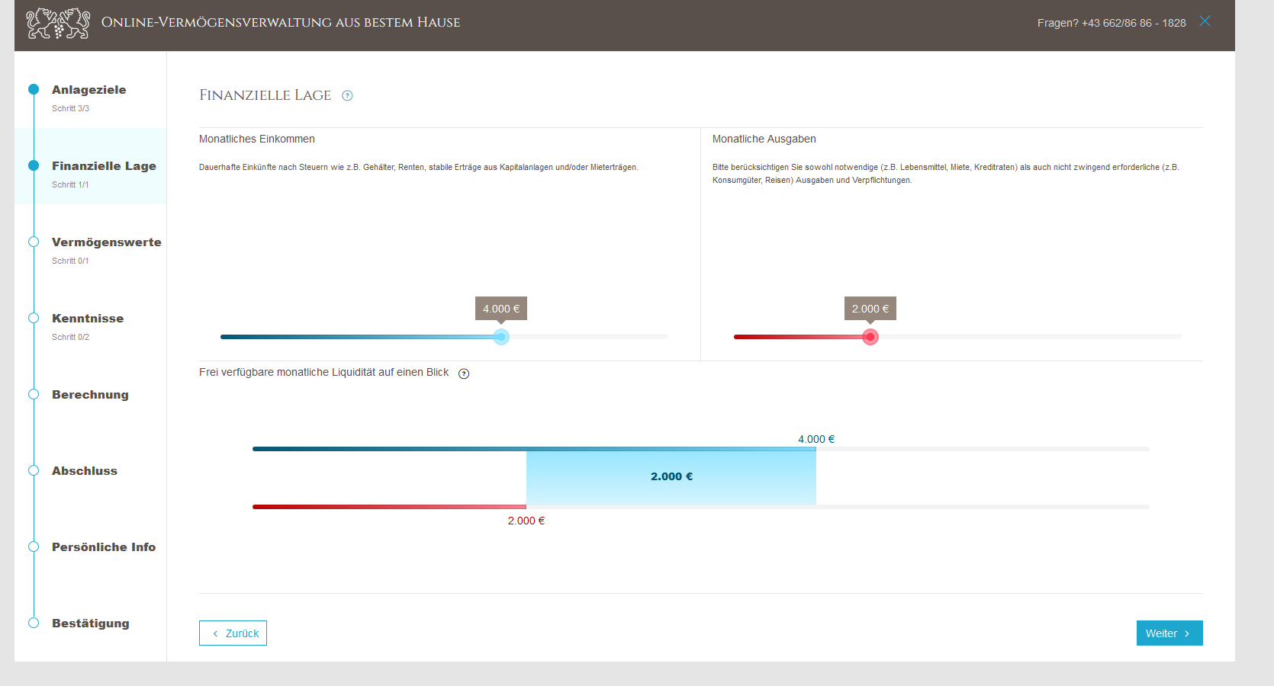
Task: Click the Berechnung step circle marker
Action: click(x=34, y=394)
